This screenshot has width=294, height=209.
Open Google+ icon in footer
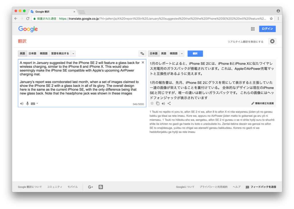click(90, 187)
